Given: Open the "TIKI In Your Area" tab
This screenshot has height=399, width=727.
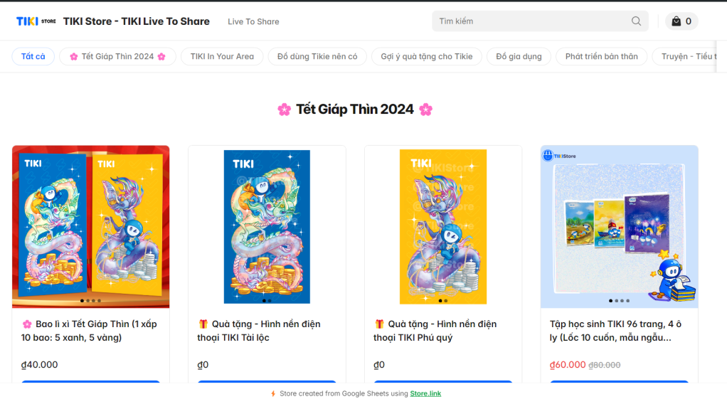Looking at the screenshot, I should click(x=222, y=56).
